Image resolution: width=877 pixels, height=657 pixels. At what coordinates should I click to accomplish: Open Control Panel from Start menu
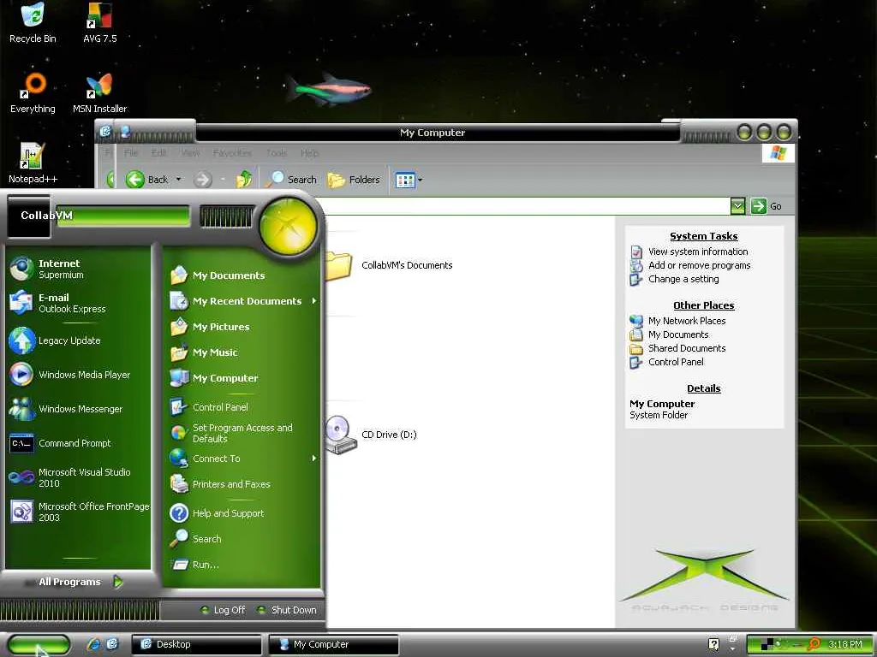pos(242,407)
